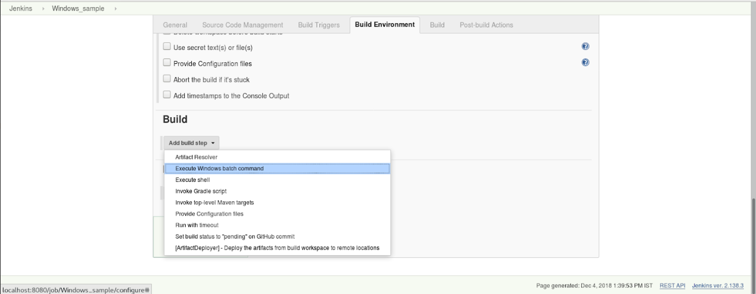Open the Post-build Actions tab
Viewport: 756px width, 294px height.
486,25
